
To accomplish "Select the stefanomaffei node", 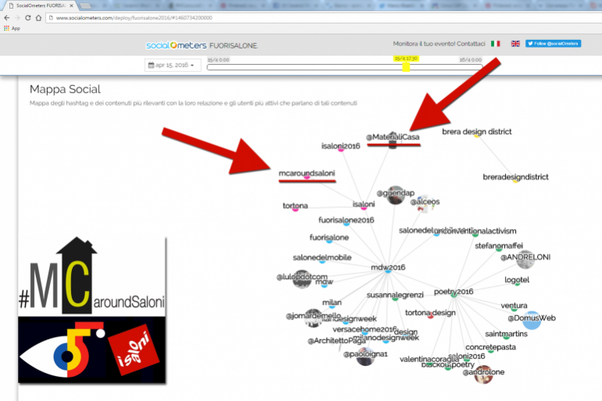I will pyautogui.click(x=499, y=246).
